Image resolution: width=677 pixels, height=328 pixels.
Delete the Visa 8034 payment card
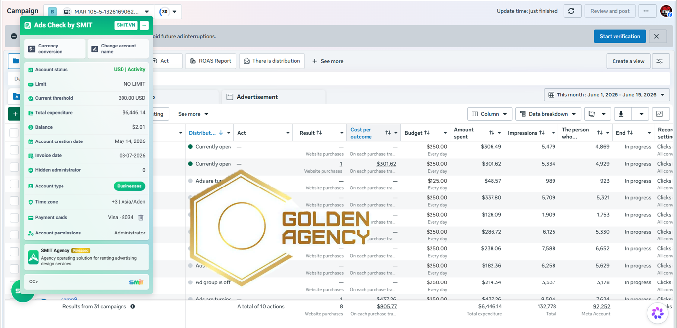point(141,217)
